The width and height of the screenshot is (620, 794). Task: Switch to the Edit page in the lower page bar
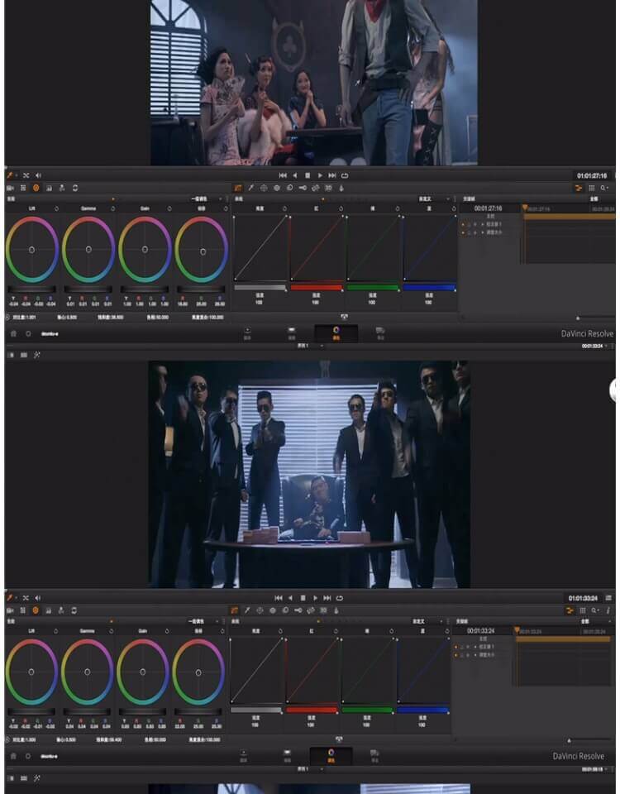coord(287,756)
